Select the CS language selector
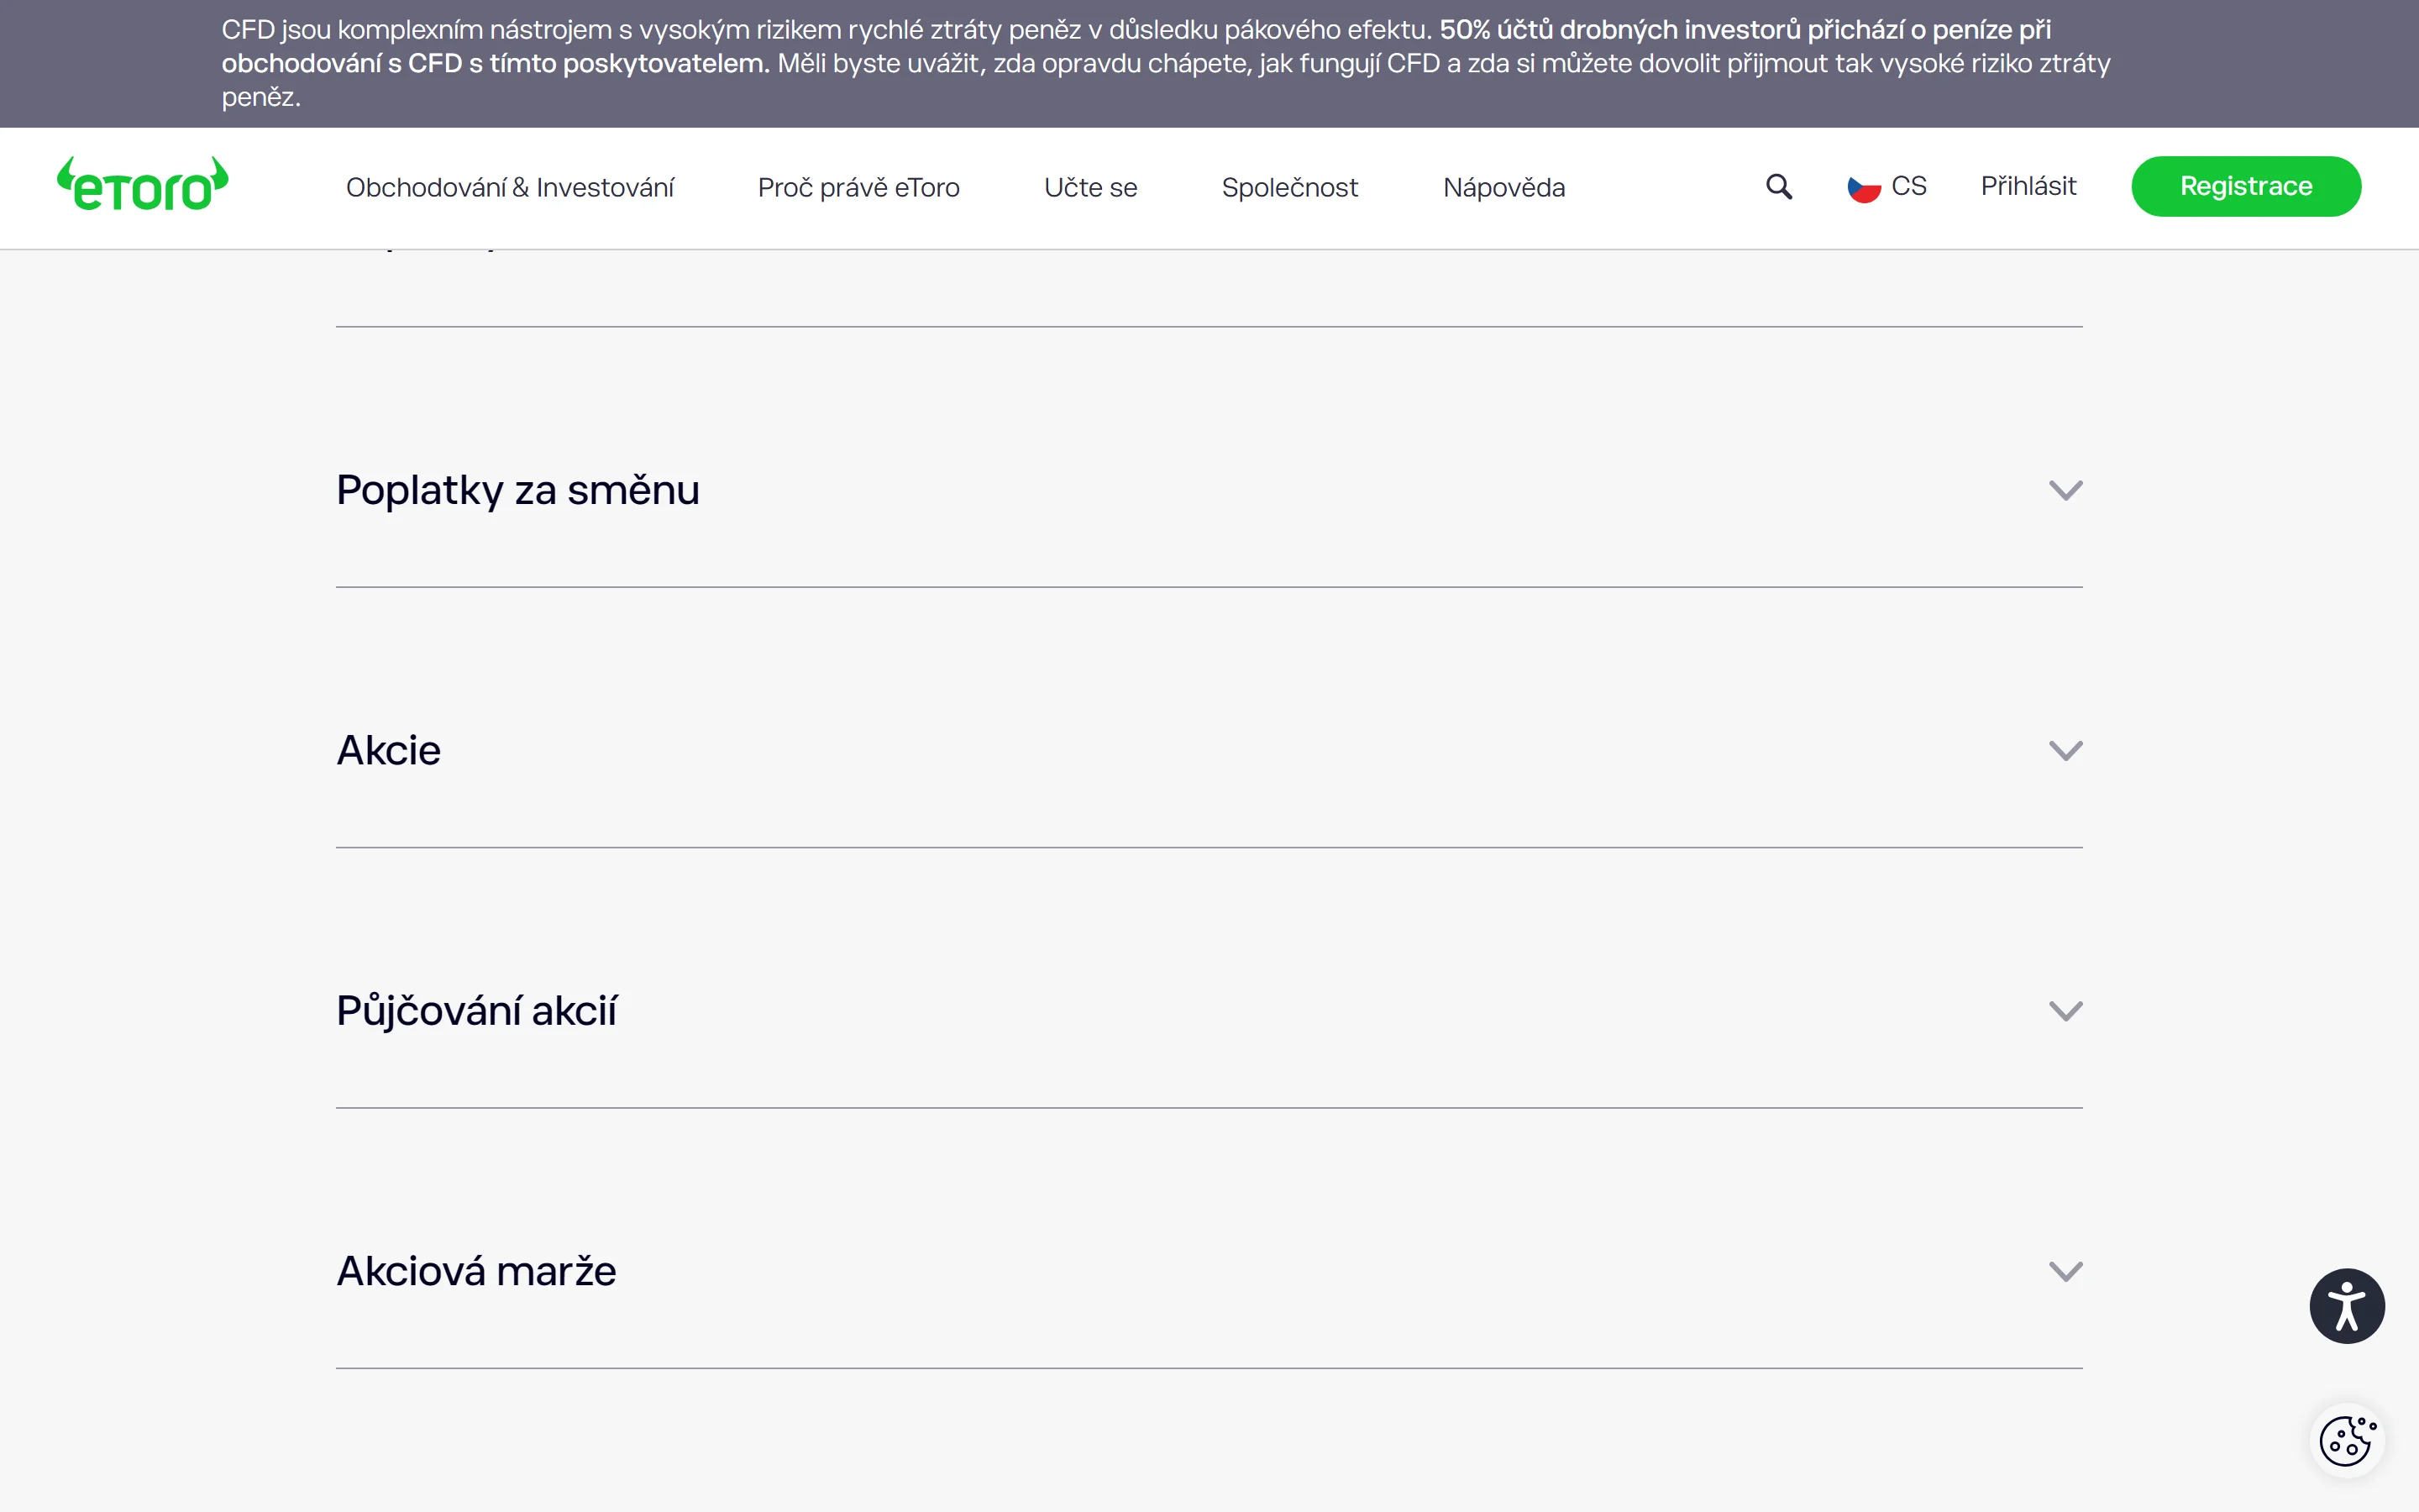This screenshot has width=2419, height=1512. click(x=1908, y=187)
